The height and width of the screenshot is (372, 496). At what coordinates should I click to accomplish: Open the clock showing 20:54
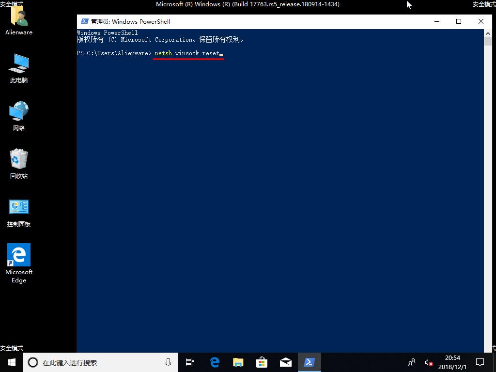click(452, 362)
